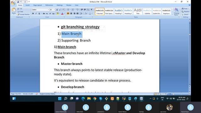
Task: Open File Explorer from the taskbar
Action: click(x=89, y=99)
